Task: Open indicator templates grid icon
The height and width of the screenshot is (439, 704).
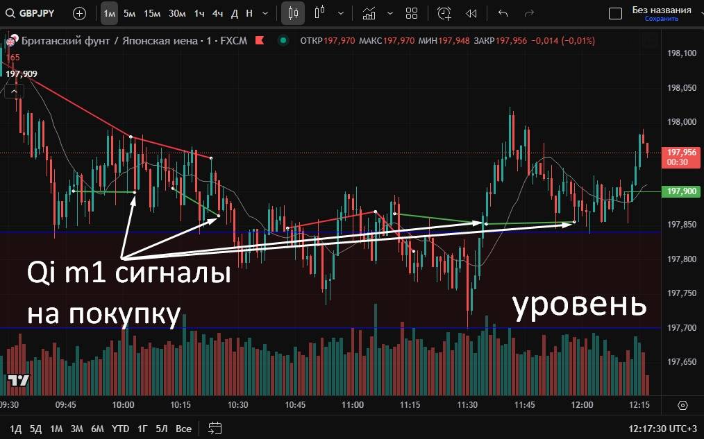Action: point(412,13)
